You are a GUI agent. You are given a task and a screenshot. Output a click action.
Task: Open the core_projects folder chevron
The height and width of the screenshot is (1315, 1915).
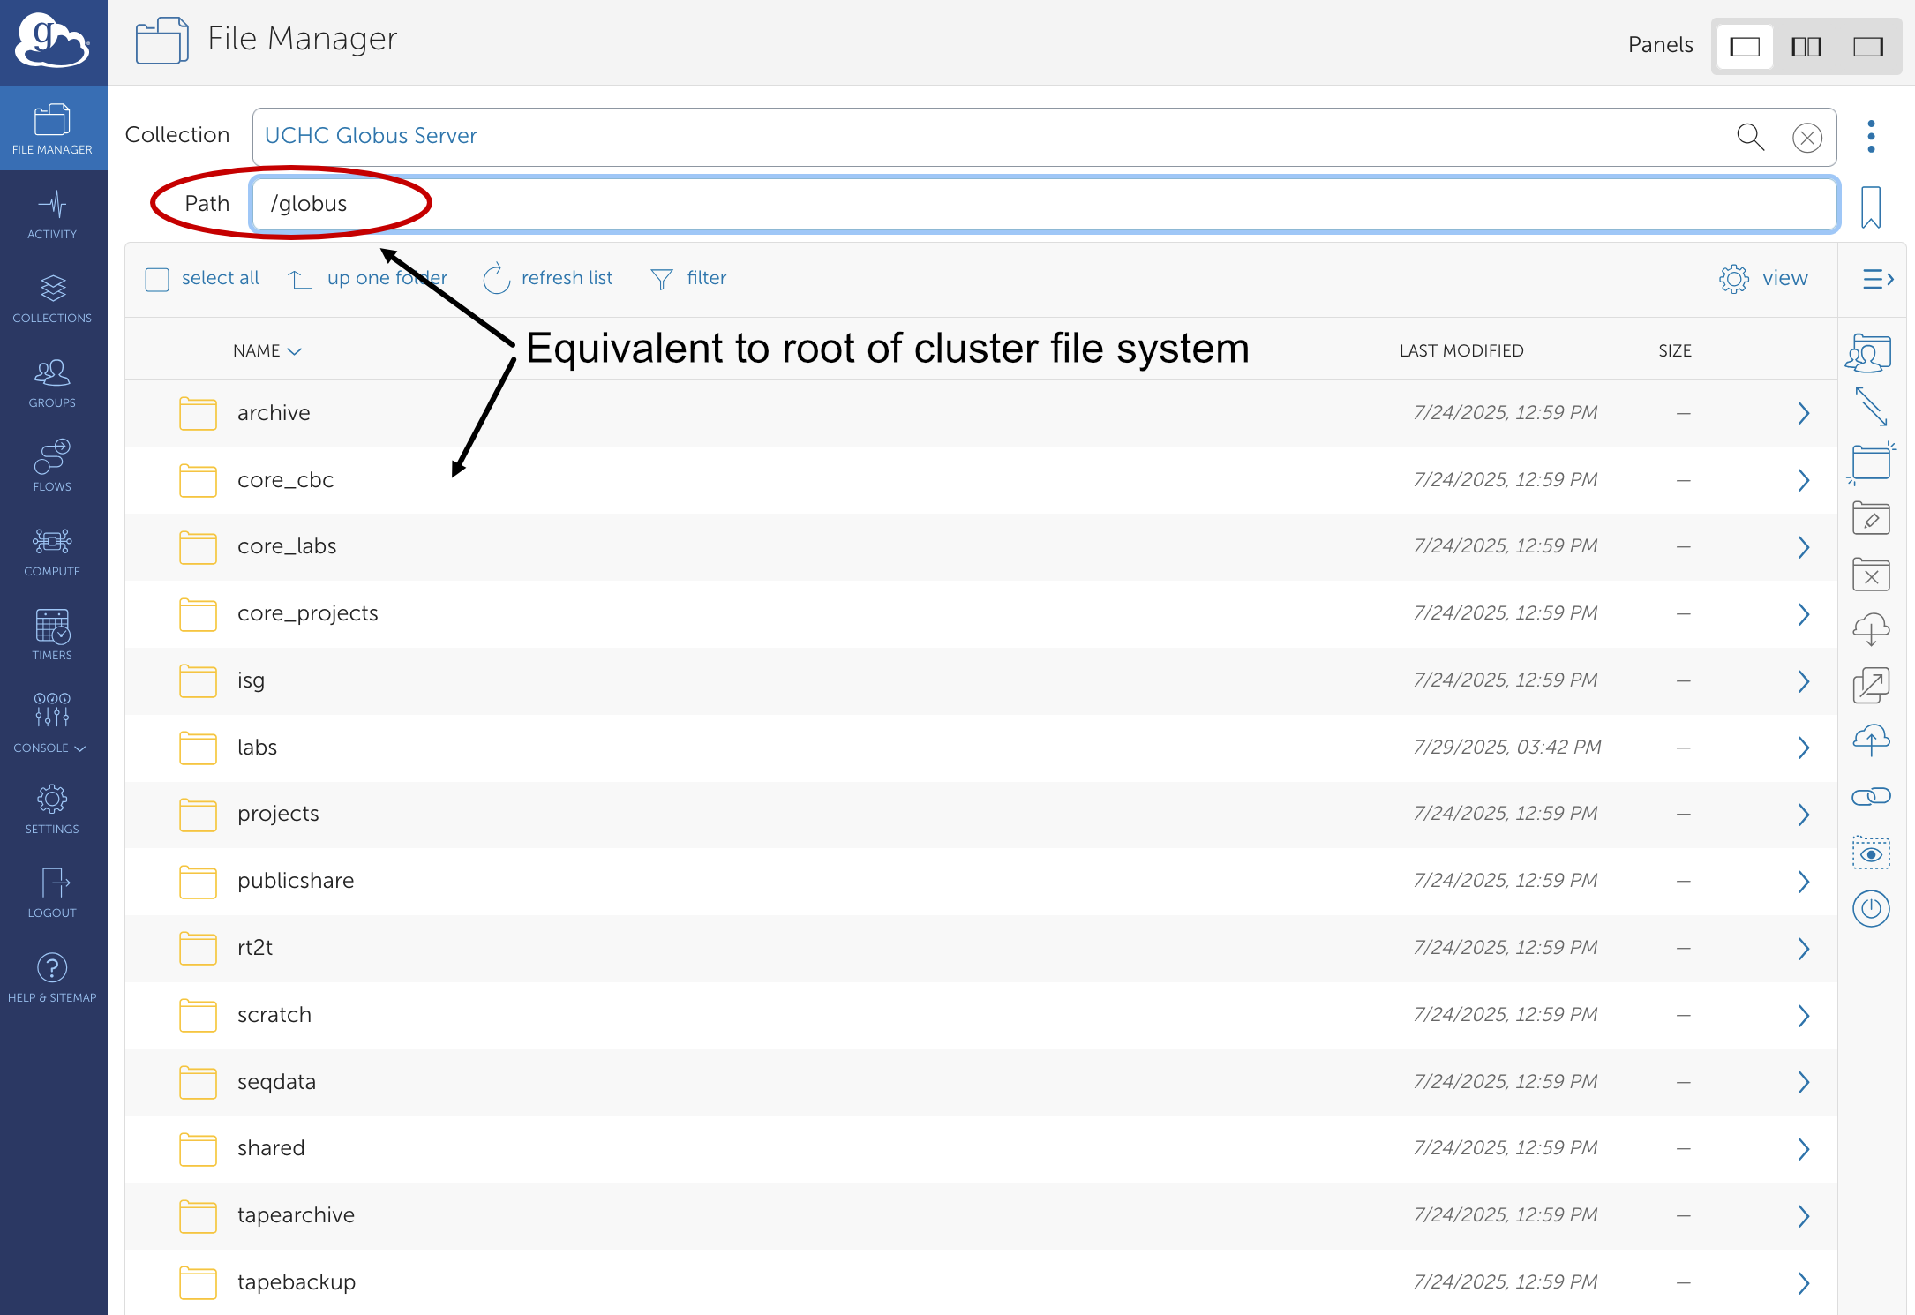1803,614
